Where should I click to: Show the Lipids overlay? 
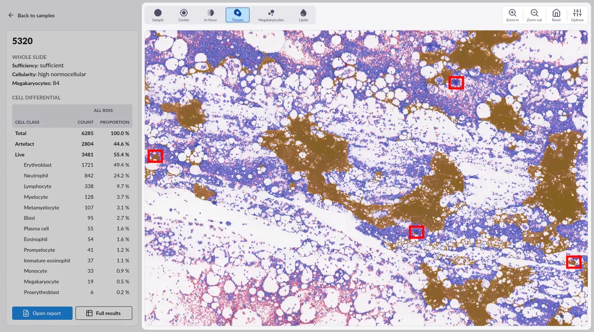(303, 15)
